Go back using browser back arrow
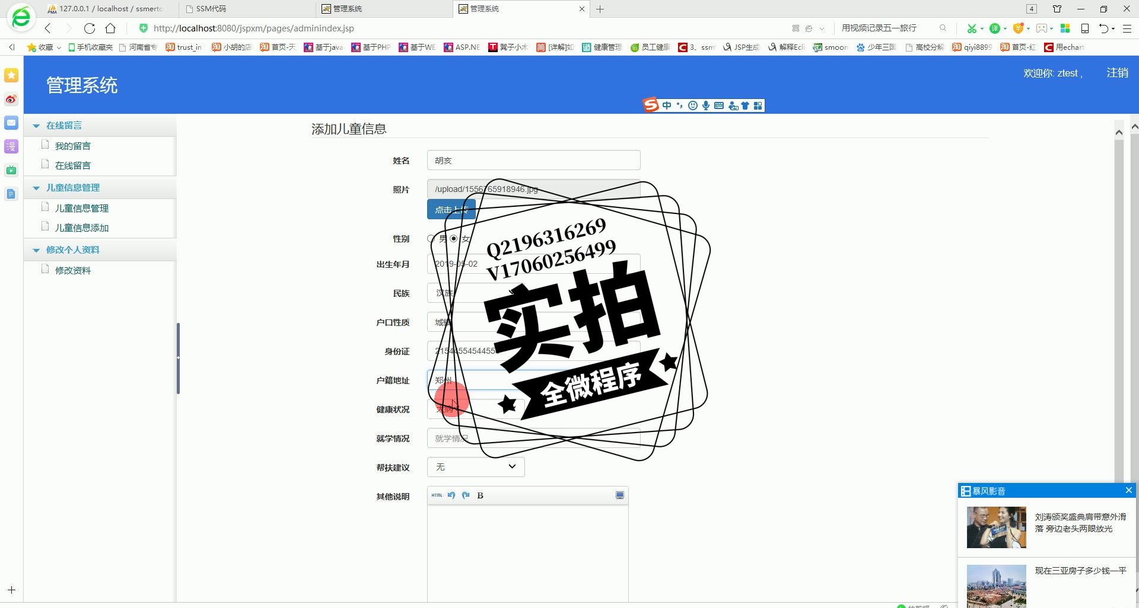1139x608 pixels. pyautogui.click(x=48, y=28)
